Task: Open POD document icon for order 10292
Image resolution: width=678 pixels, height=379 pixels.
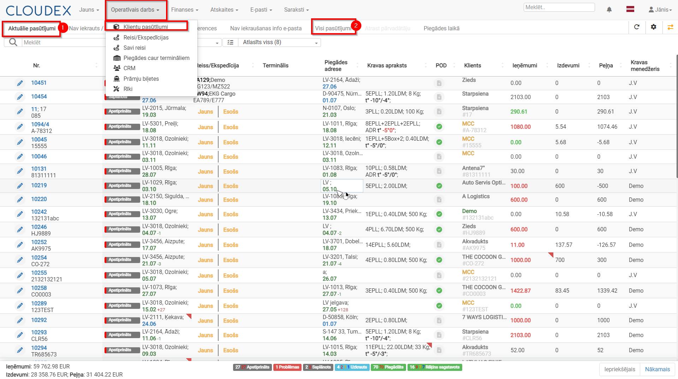Action: click(x=439, y=320)
